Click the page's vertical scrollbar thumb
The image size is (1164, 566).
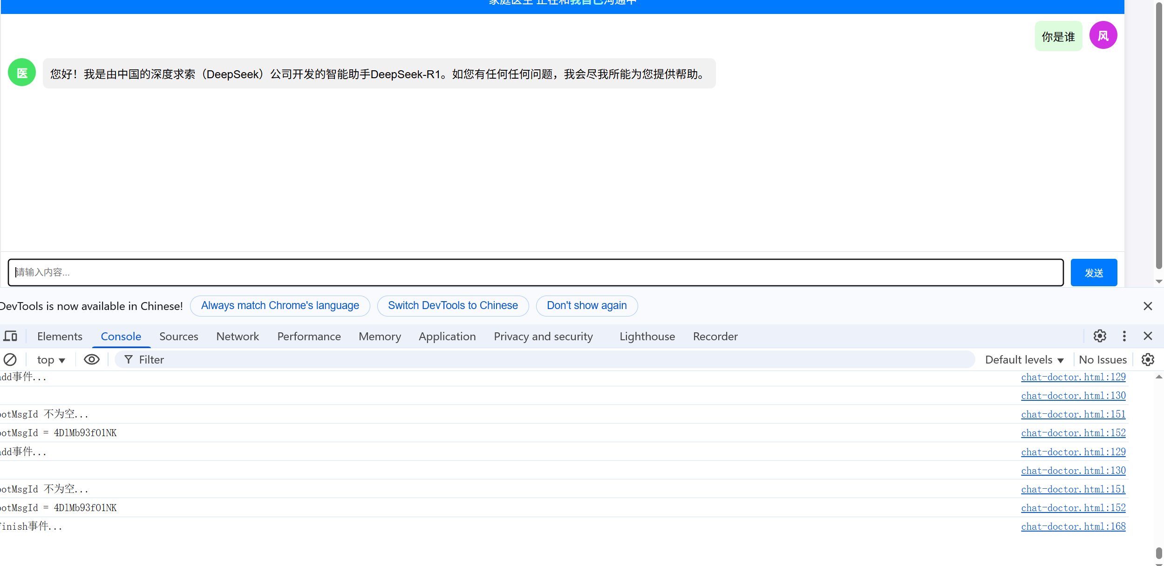coord(1158,135)
